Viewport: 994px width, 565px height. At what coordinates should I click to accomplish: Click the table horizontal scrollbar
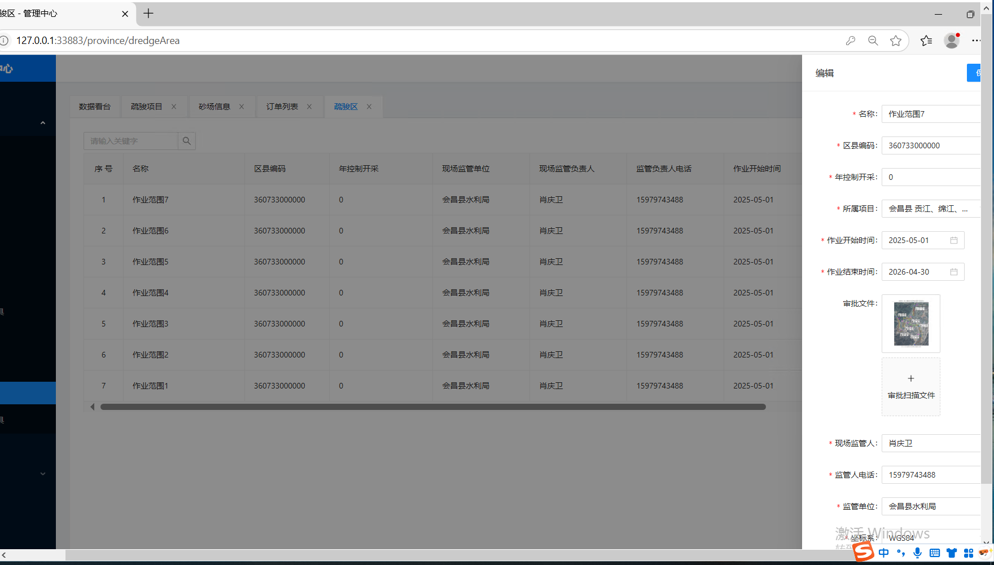pyautogui.click(x=432, y=407)
